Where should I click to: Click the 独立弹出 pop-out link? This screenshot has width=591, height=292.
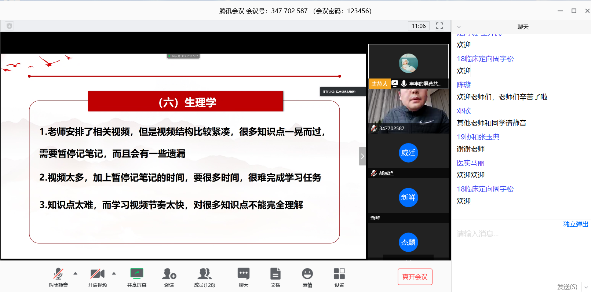pyautogui.click(x=576, y=224)
